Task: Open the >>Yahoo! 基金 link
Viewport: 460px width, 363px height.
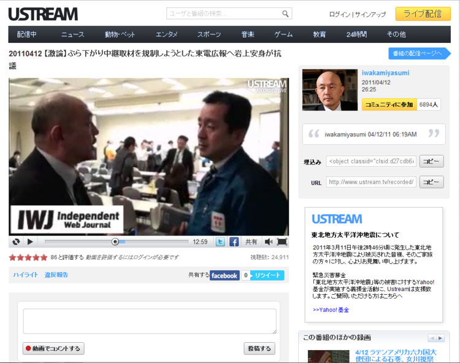Action: 331,310
